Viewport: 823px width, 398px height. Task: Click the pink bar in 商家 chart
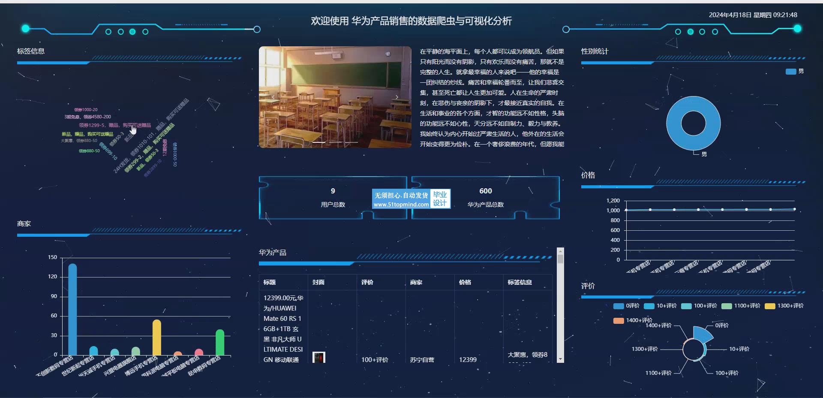pos(199,353)
